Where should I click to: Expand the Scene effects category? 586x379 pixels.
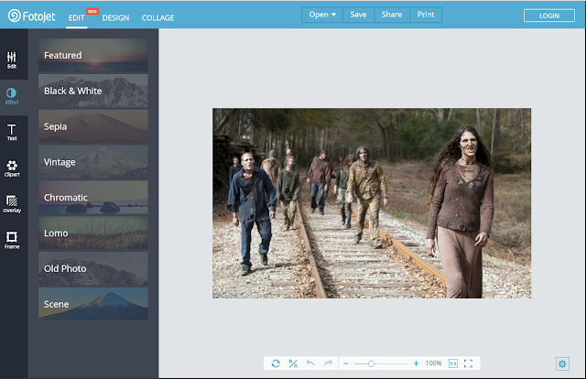[93, 304]
